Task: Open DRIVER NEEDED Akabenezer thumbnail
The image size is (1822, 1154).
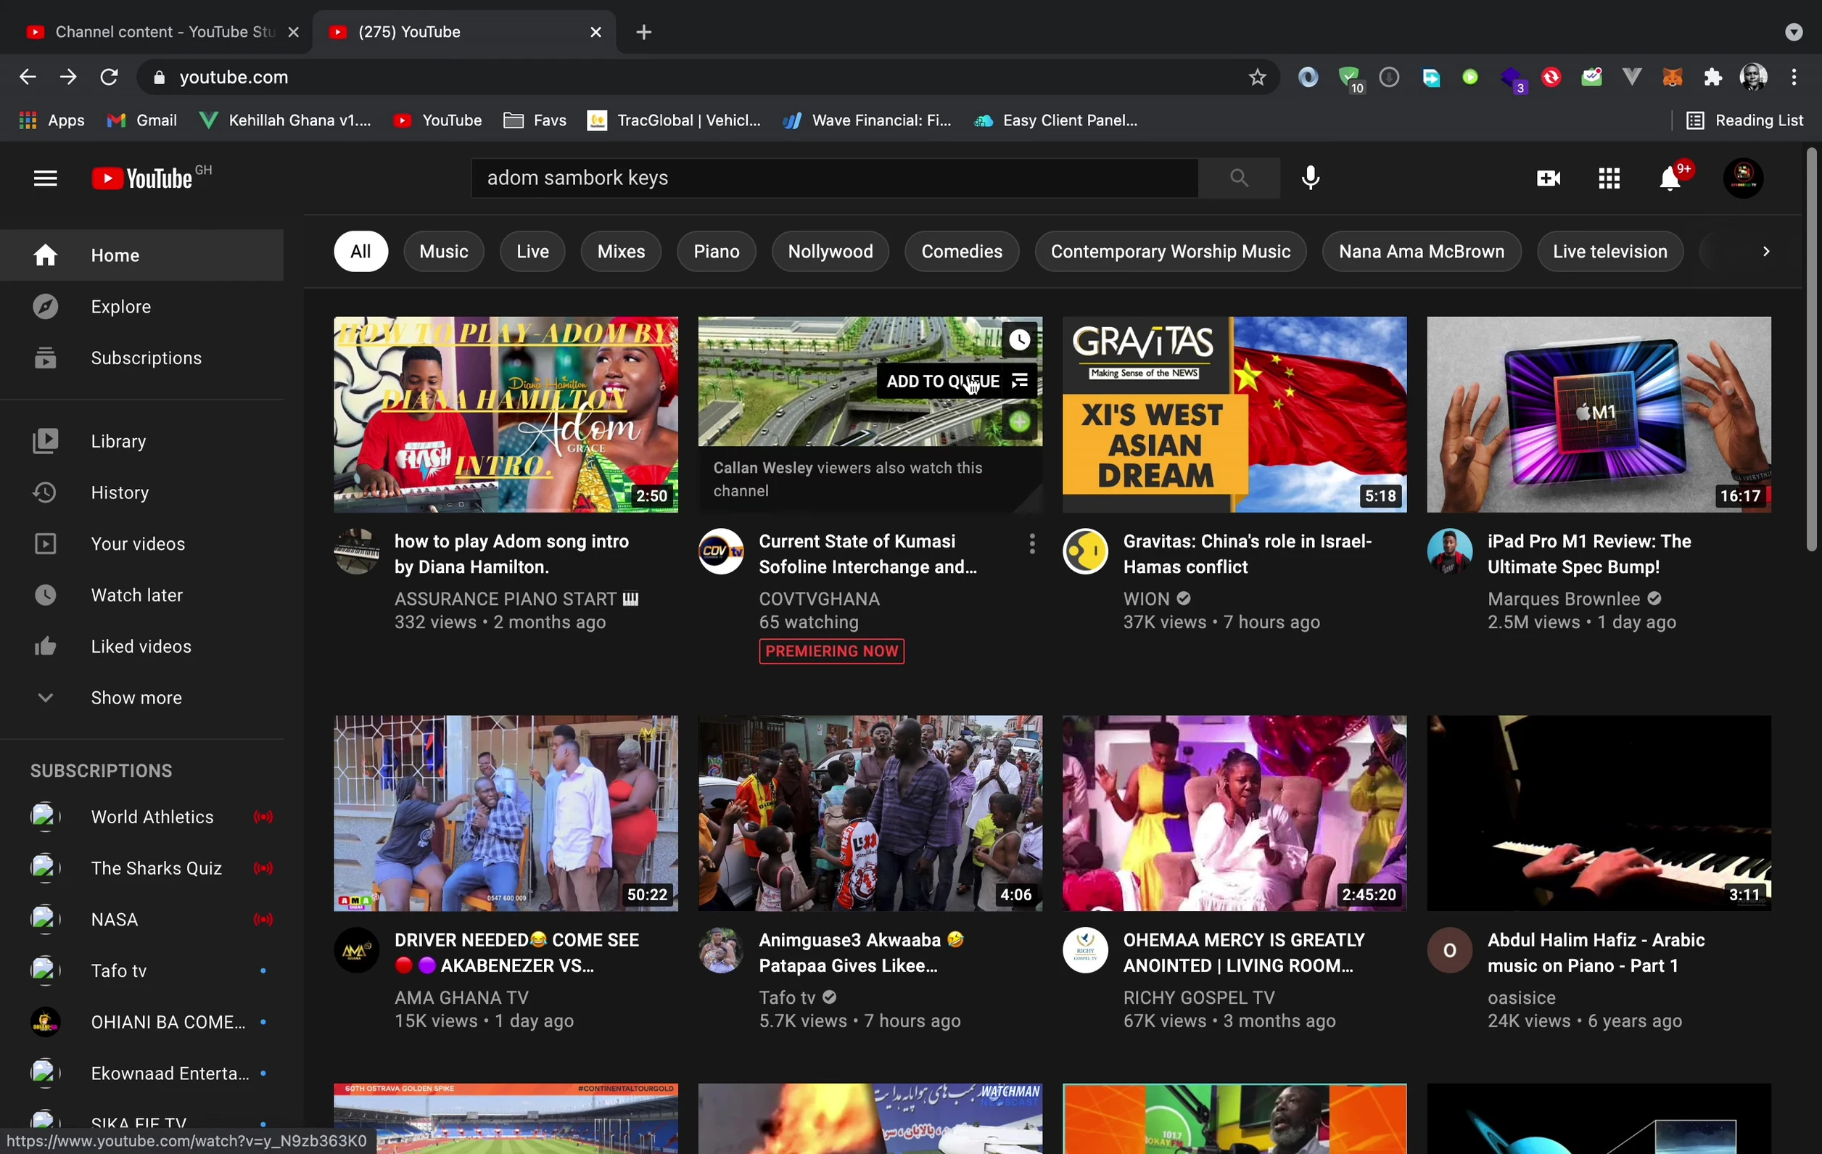Action: [506, 814]
